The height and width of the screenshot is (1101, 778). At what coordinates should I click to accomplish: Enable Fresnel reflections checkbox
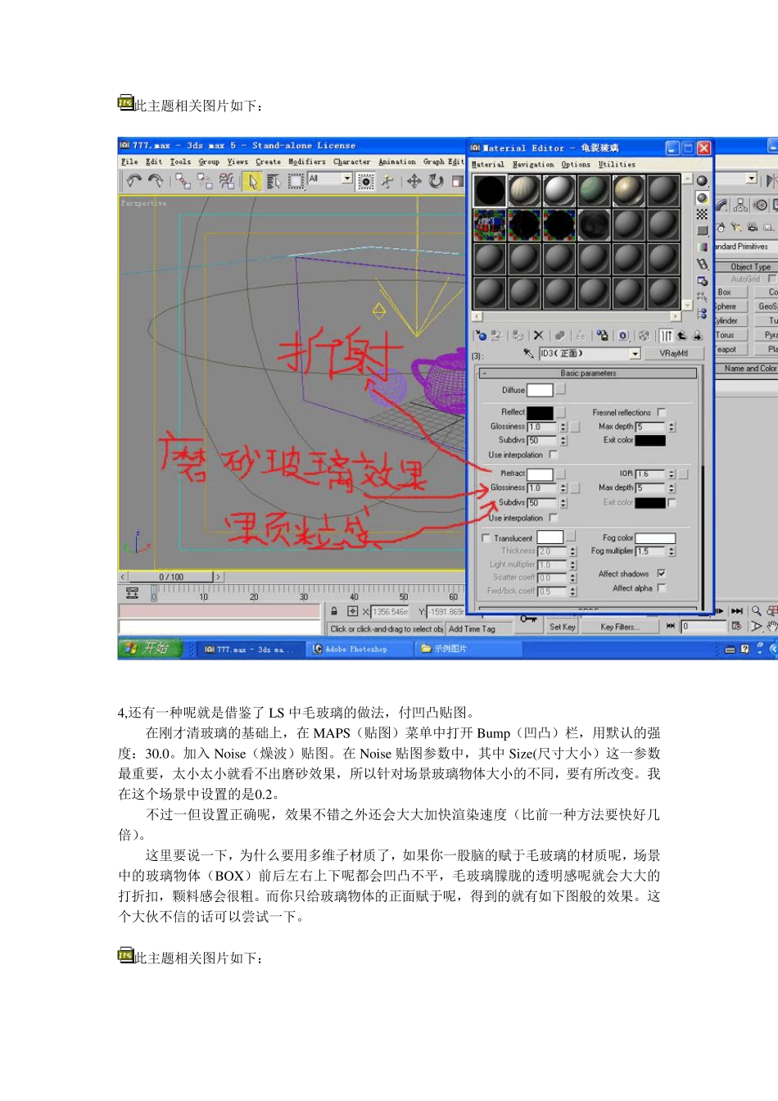pyautogui.click(x=662, y=412)
